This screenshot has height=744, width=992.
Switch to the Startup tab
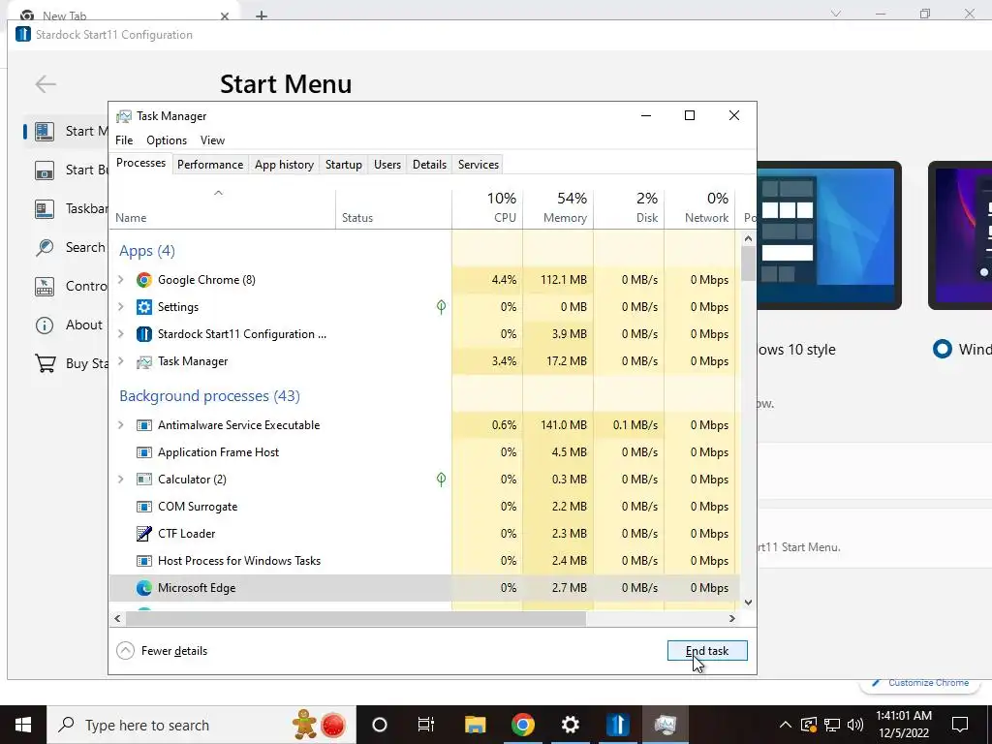(x=344, y=165)
